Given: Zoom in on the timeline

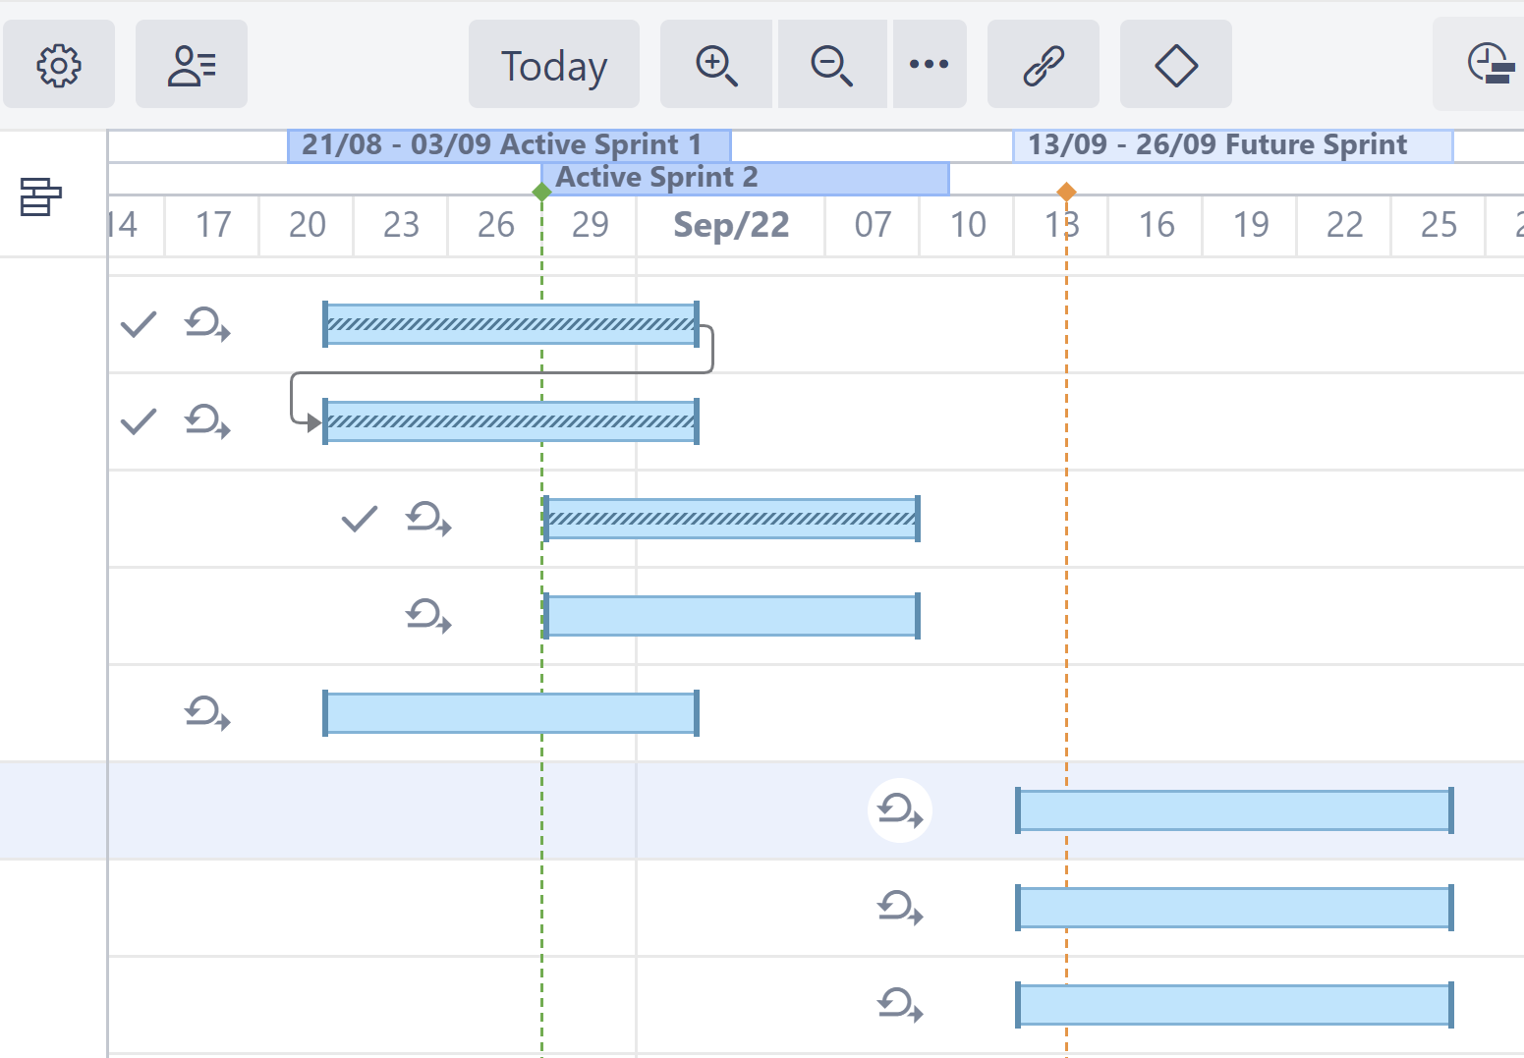Looking at the screenshot, I should coord(716,66).
